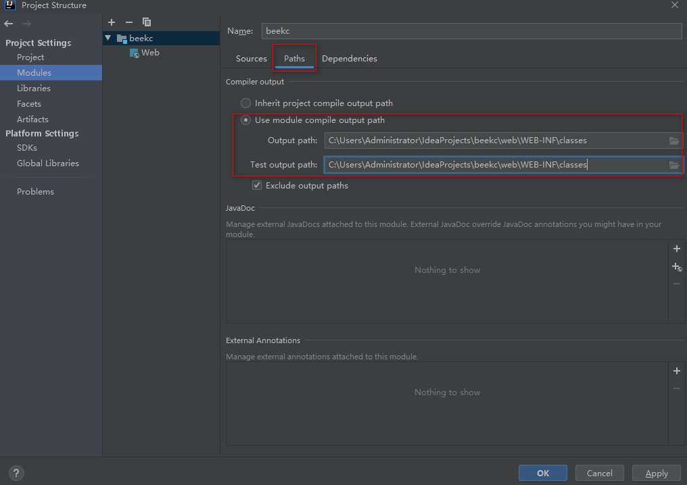Open the Sources tab

(251, 59)
